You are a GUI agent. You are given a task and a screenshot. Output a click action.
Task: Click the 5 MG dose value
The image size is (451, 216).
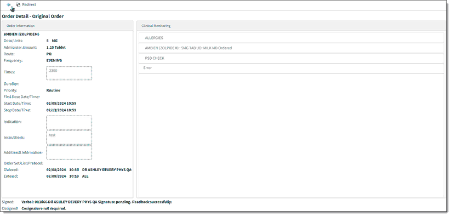point(52,41)
